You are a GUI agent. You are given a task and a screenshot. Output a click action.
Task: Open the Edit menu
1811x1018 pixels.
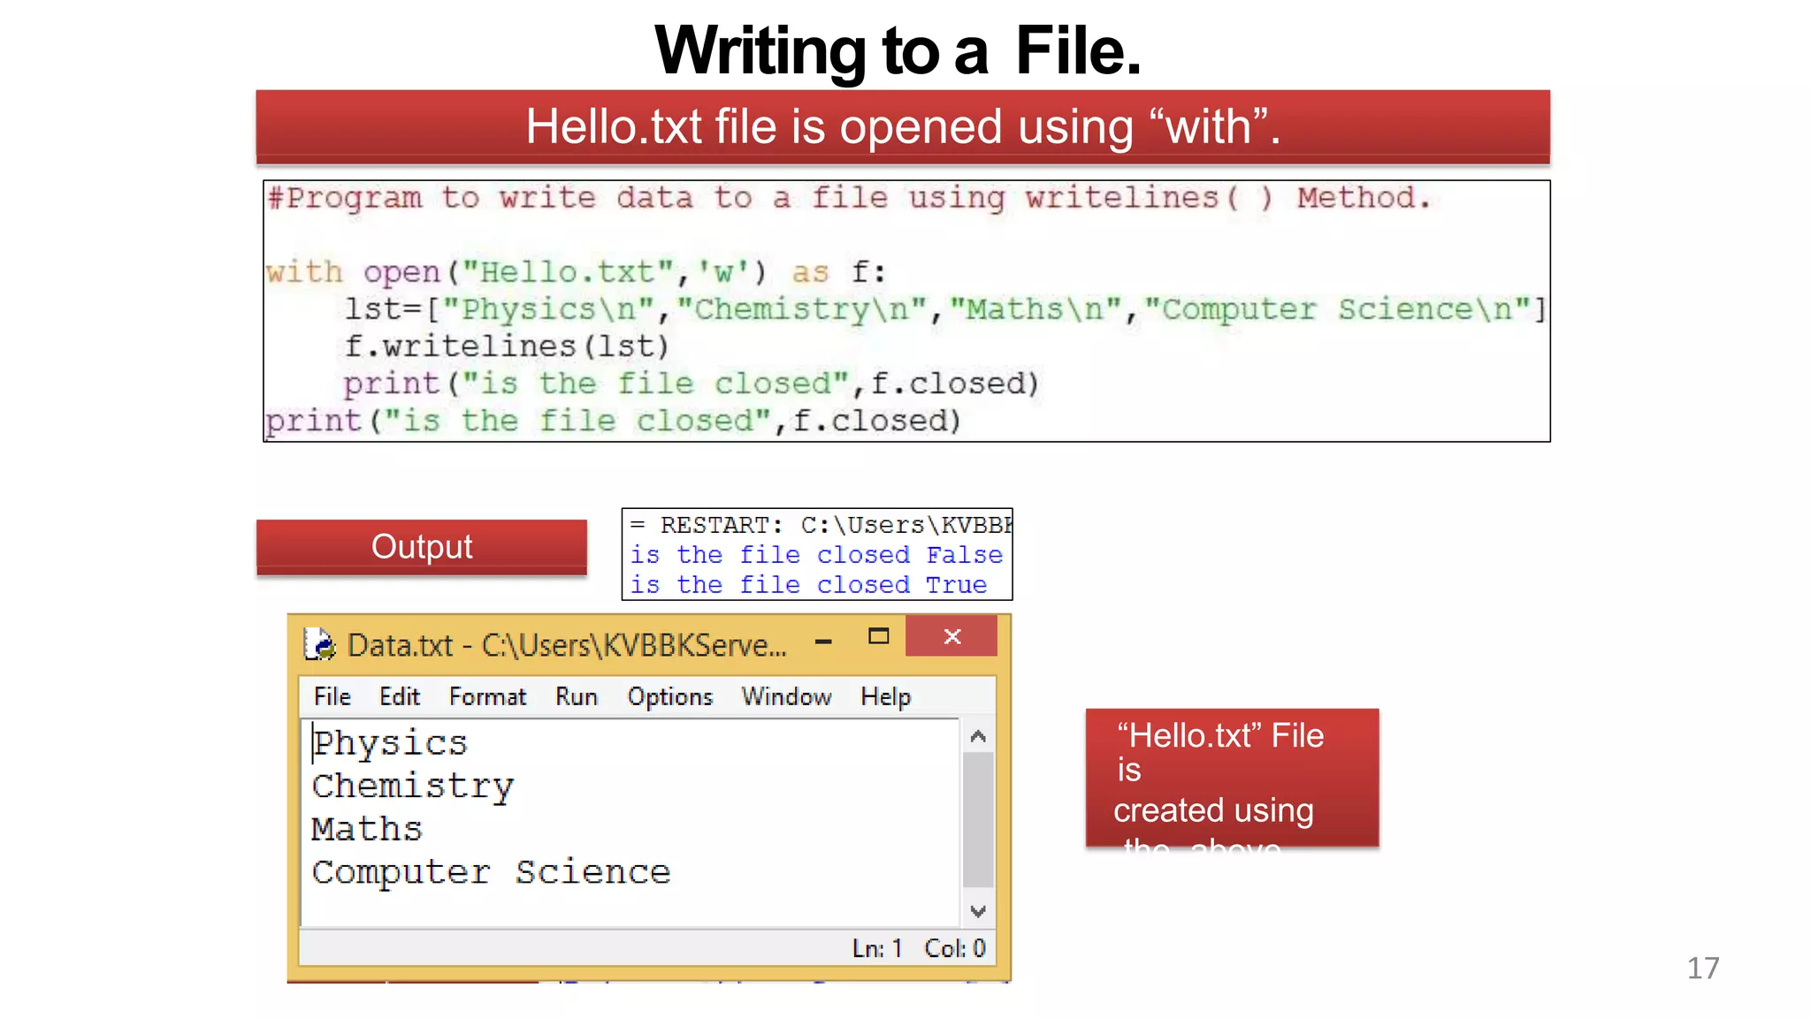pyautogui.click(x=400, y=696)
